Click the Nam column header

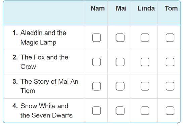tap(98, 8)
